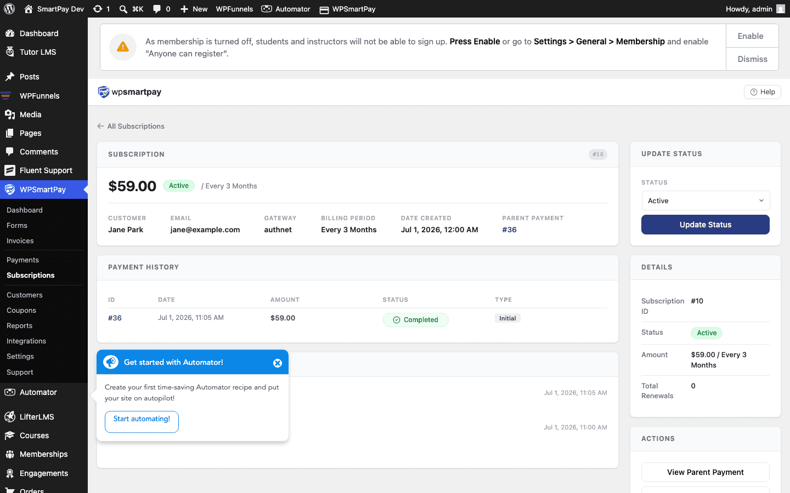
Task: Click the warning triangle notice icon
Action: 123,47
